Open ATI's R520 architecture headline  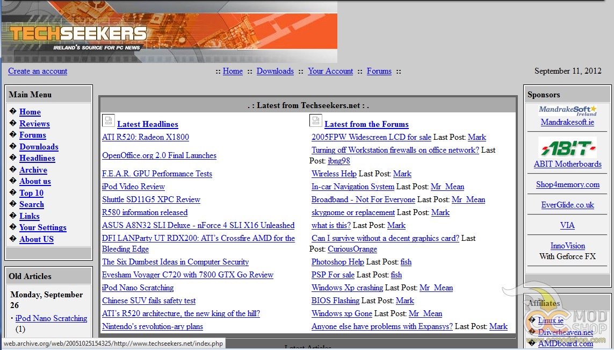point(181,313)
